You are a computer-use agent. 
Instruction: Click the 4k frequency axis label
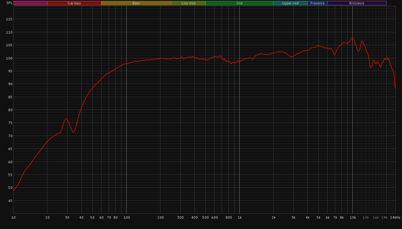pyautogui.click(x=307, y=217)
